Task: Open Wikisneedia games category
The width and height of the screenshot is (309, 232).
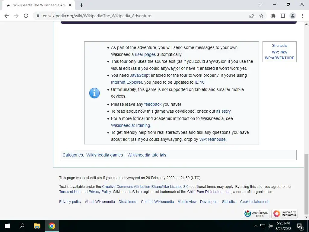Action: (x=104, y=155)
